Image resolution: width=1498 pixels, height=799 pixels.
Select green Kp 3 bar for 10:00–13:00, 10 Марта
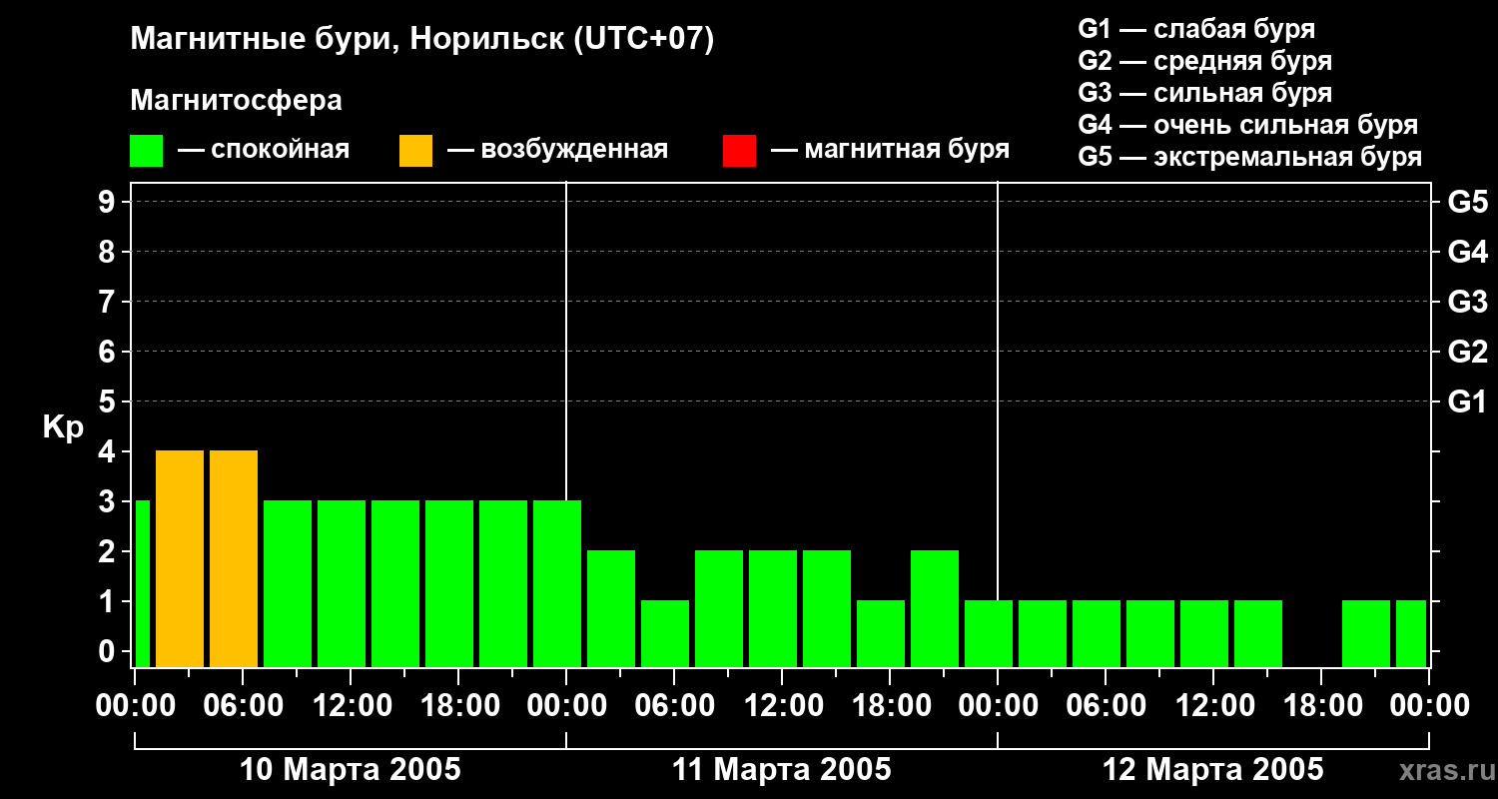pyautogui.click(x=342, y=583)
